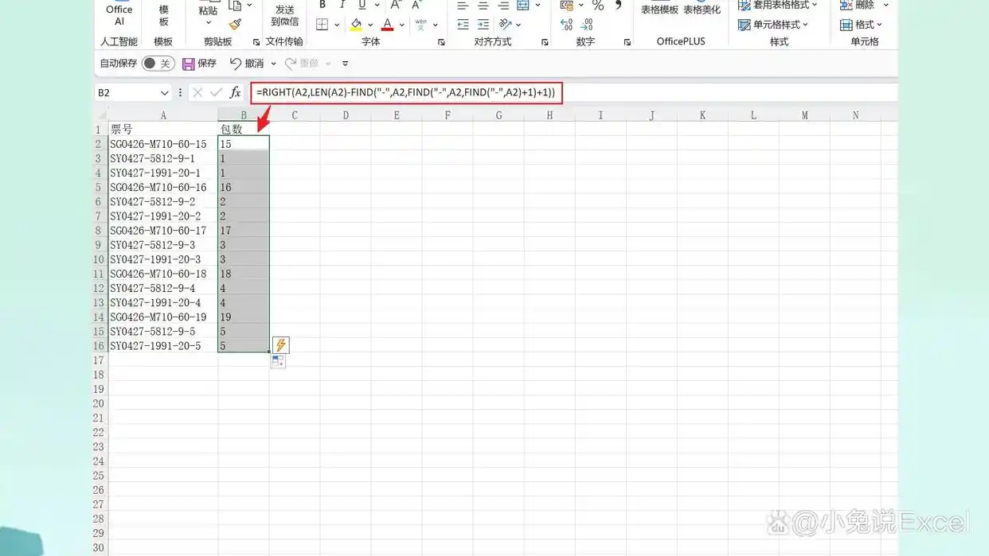Viewport: 989px width, 556px height.
Task: Open the 格式 format cells menu
Action: coord(861,25)
